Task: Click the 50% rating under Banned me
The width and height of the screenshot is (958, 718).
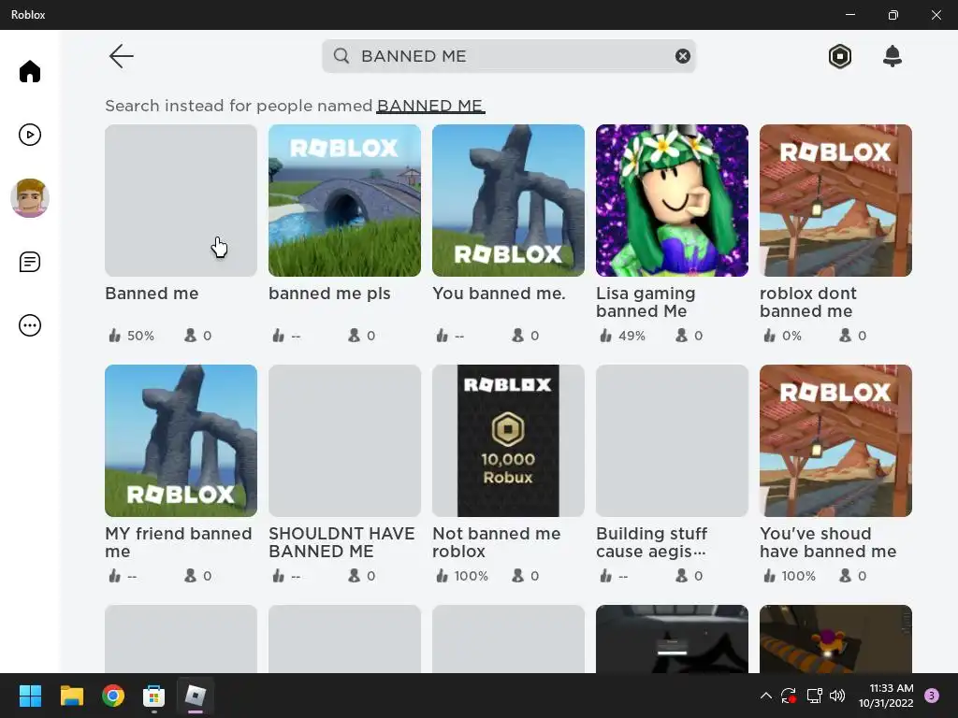Action: point(140,336)
